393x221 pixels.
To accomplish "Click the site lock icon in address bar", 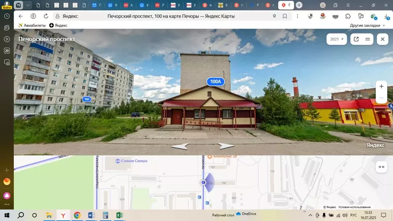I will pos(58,16).
